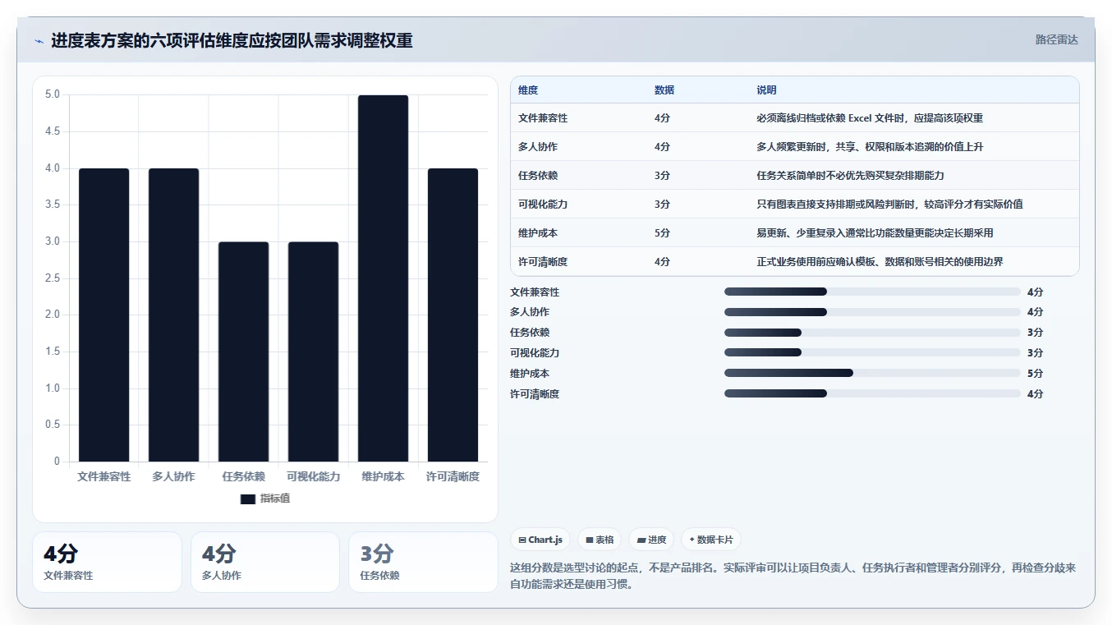Select the 维护成本 table row name cell
This screenshot has width=1112, height=625.
[538, 233]
